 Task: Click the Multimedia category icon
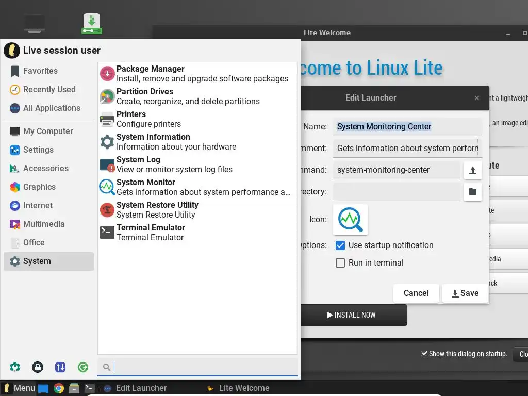pos(15,224)
